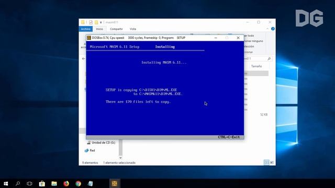Click the DOSBox taskbar button
335x188 pixels.
point(115,183)
